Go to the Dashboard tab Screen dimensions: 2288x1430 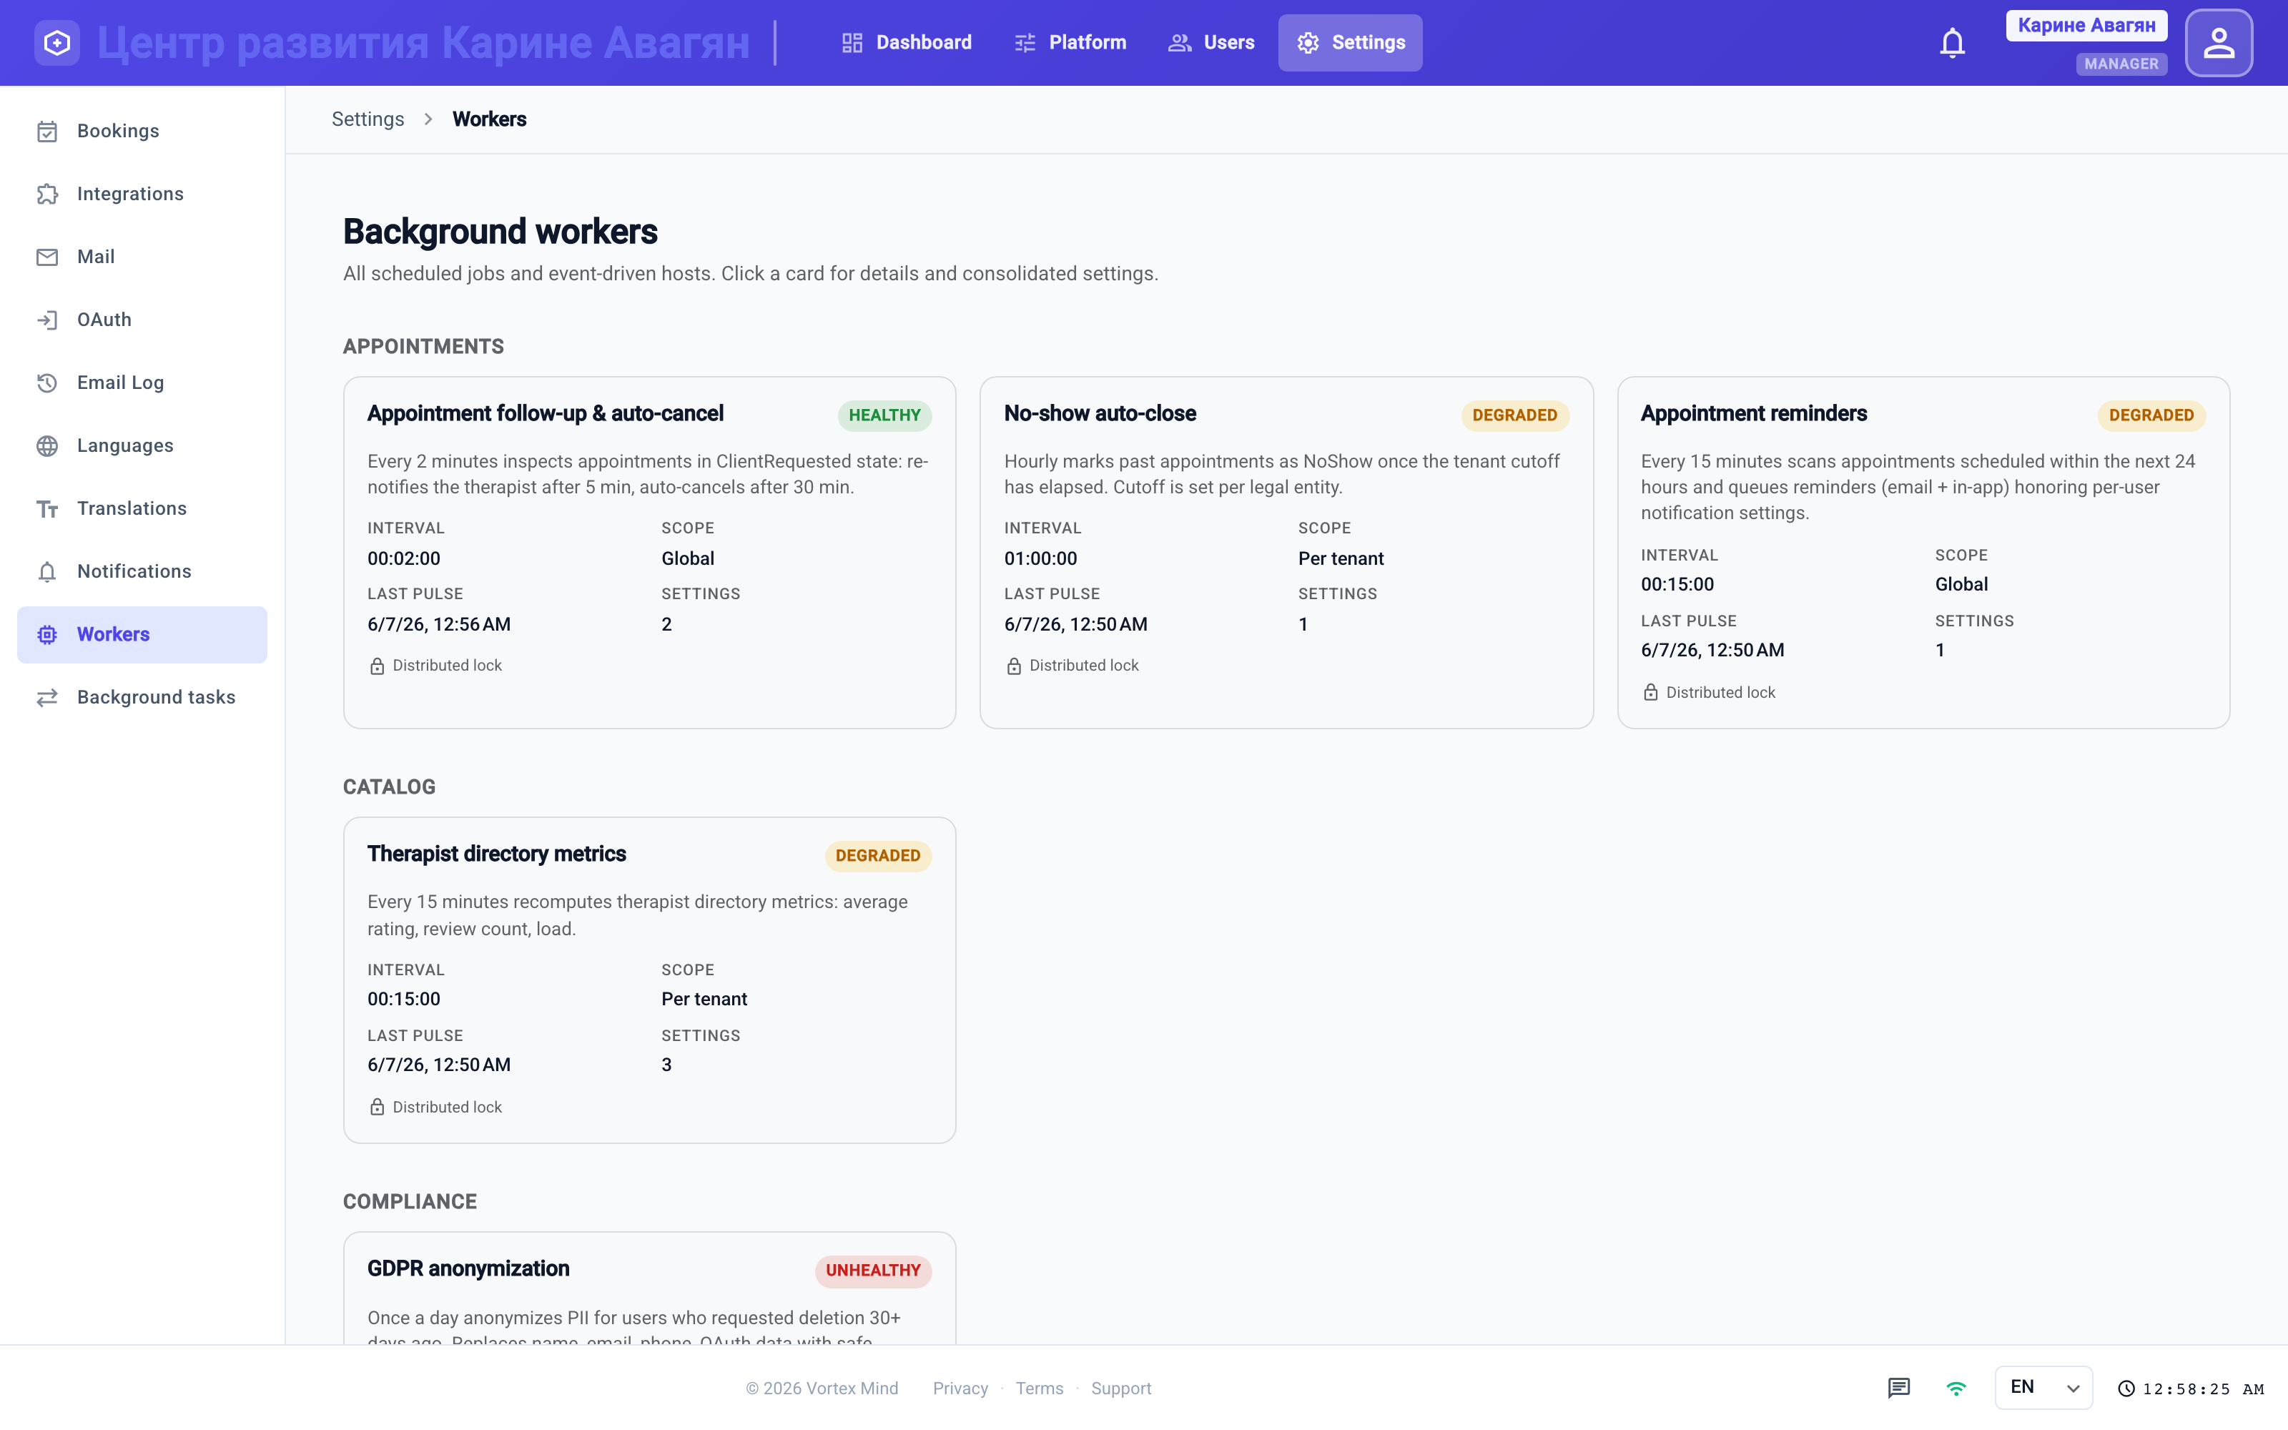click(x=906, y=43)
